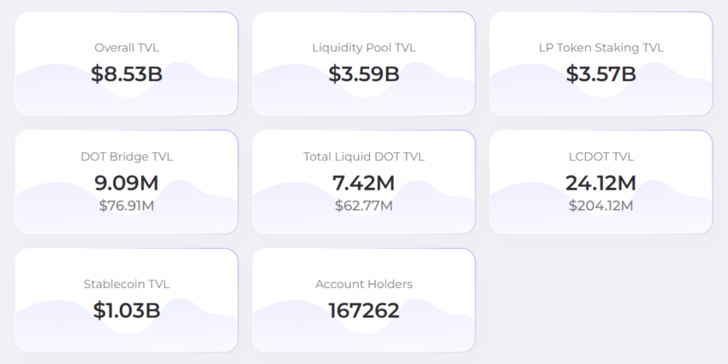Click the $76.91M dollar value
Screen dimensions: 728x364
point(127,206)
